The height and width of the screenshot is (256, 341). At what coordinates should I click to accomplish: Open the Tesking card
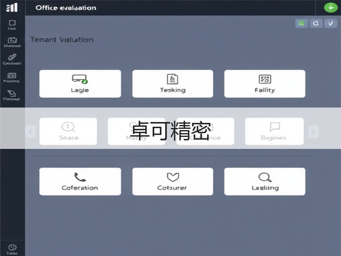click(x=173, y=84)
